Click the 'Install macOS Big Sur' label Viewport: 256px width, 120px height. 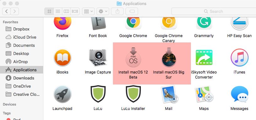click(x=169, y=74)
